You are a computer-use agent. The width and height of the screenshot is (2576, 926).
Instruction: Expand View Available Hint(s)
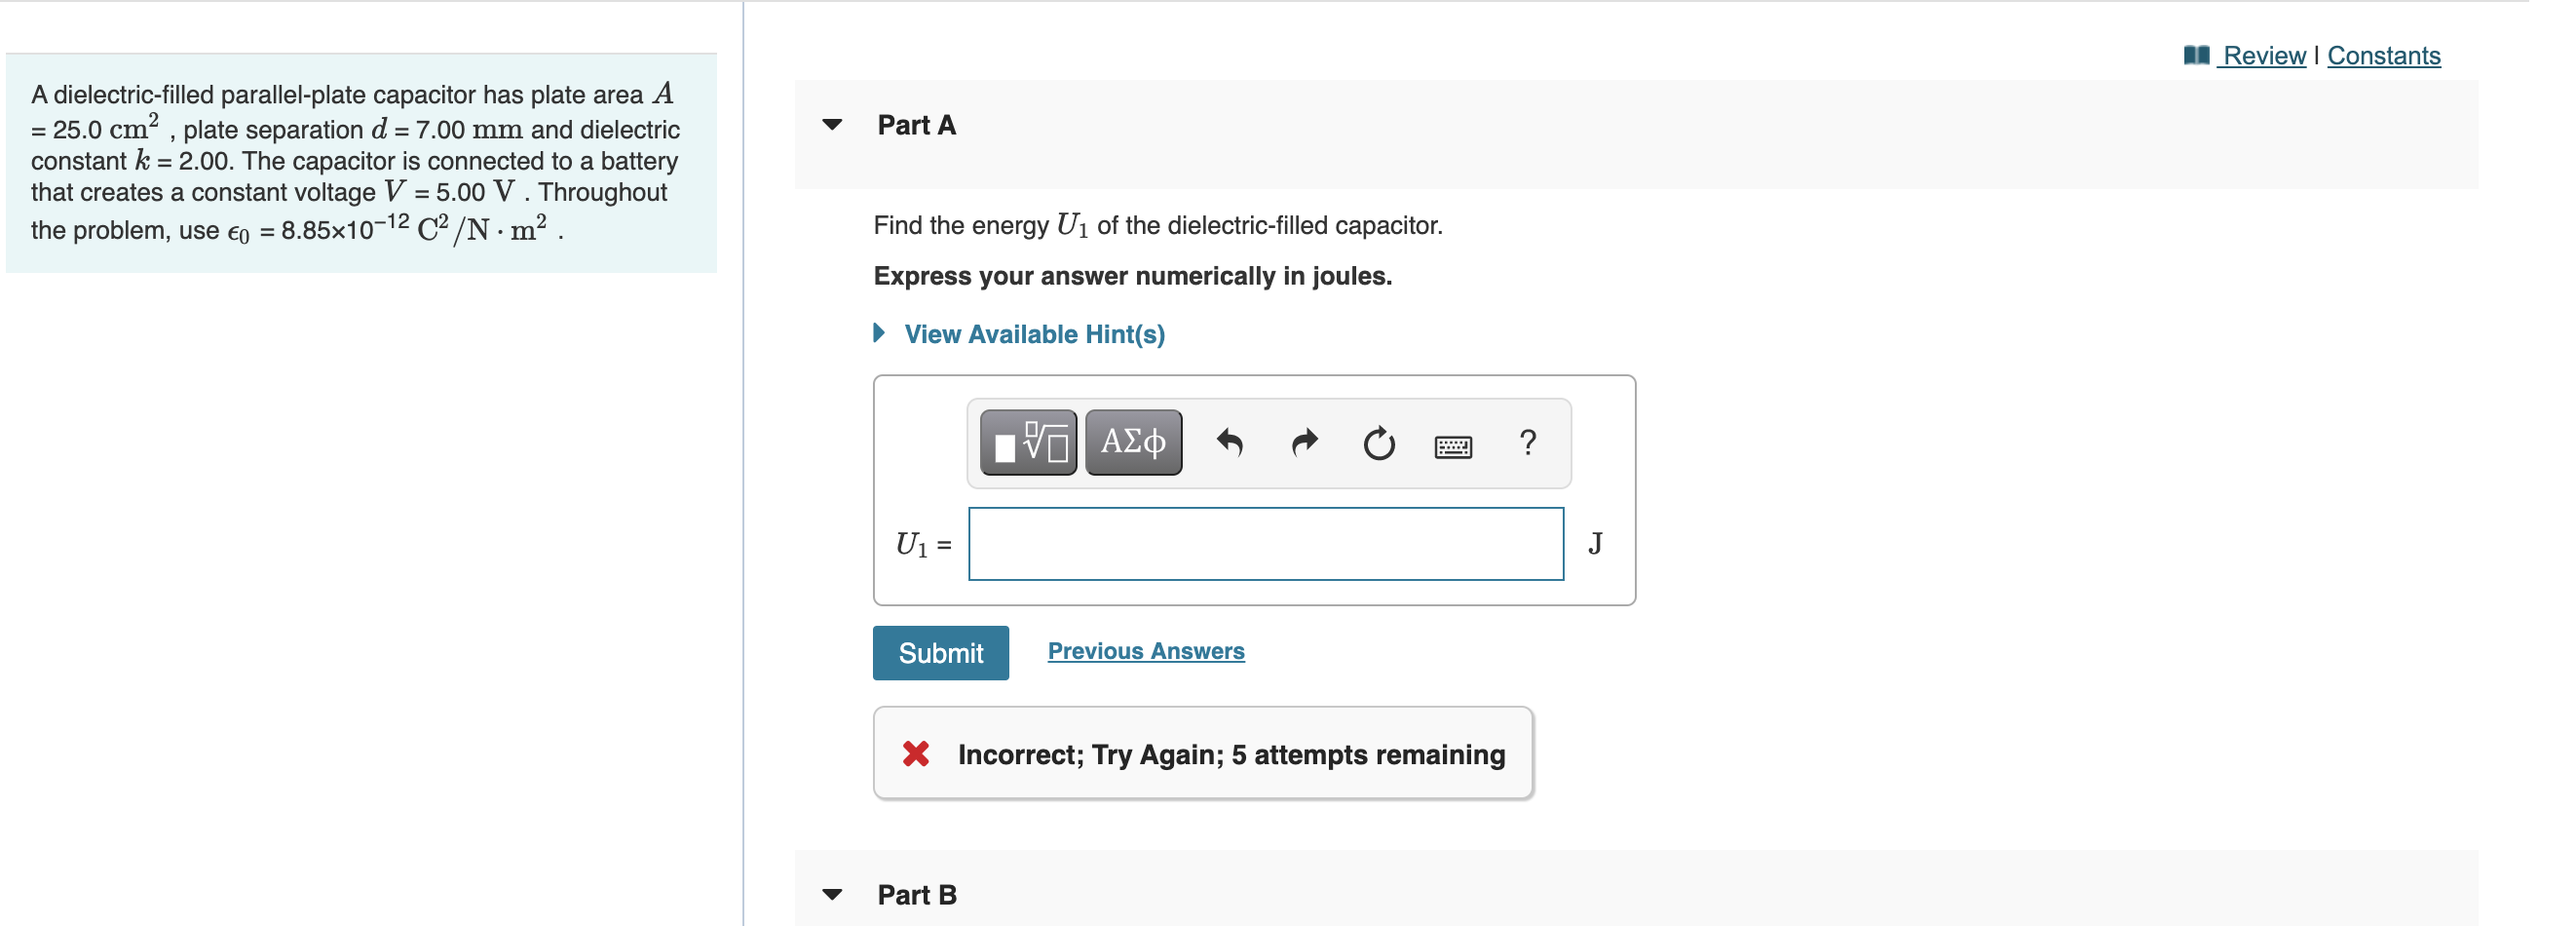[x=1034, y=334]
